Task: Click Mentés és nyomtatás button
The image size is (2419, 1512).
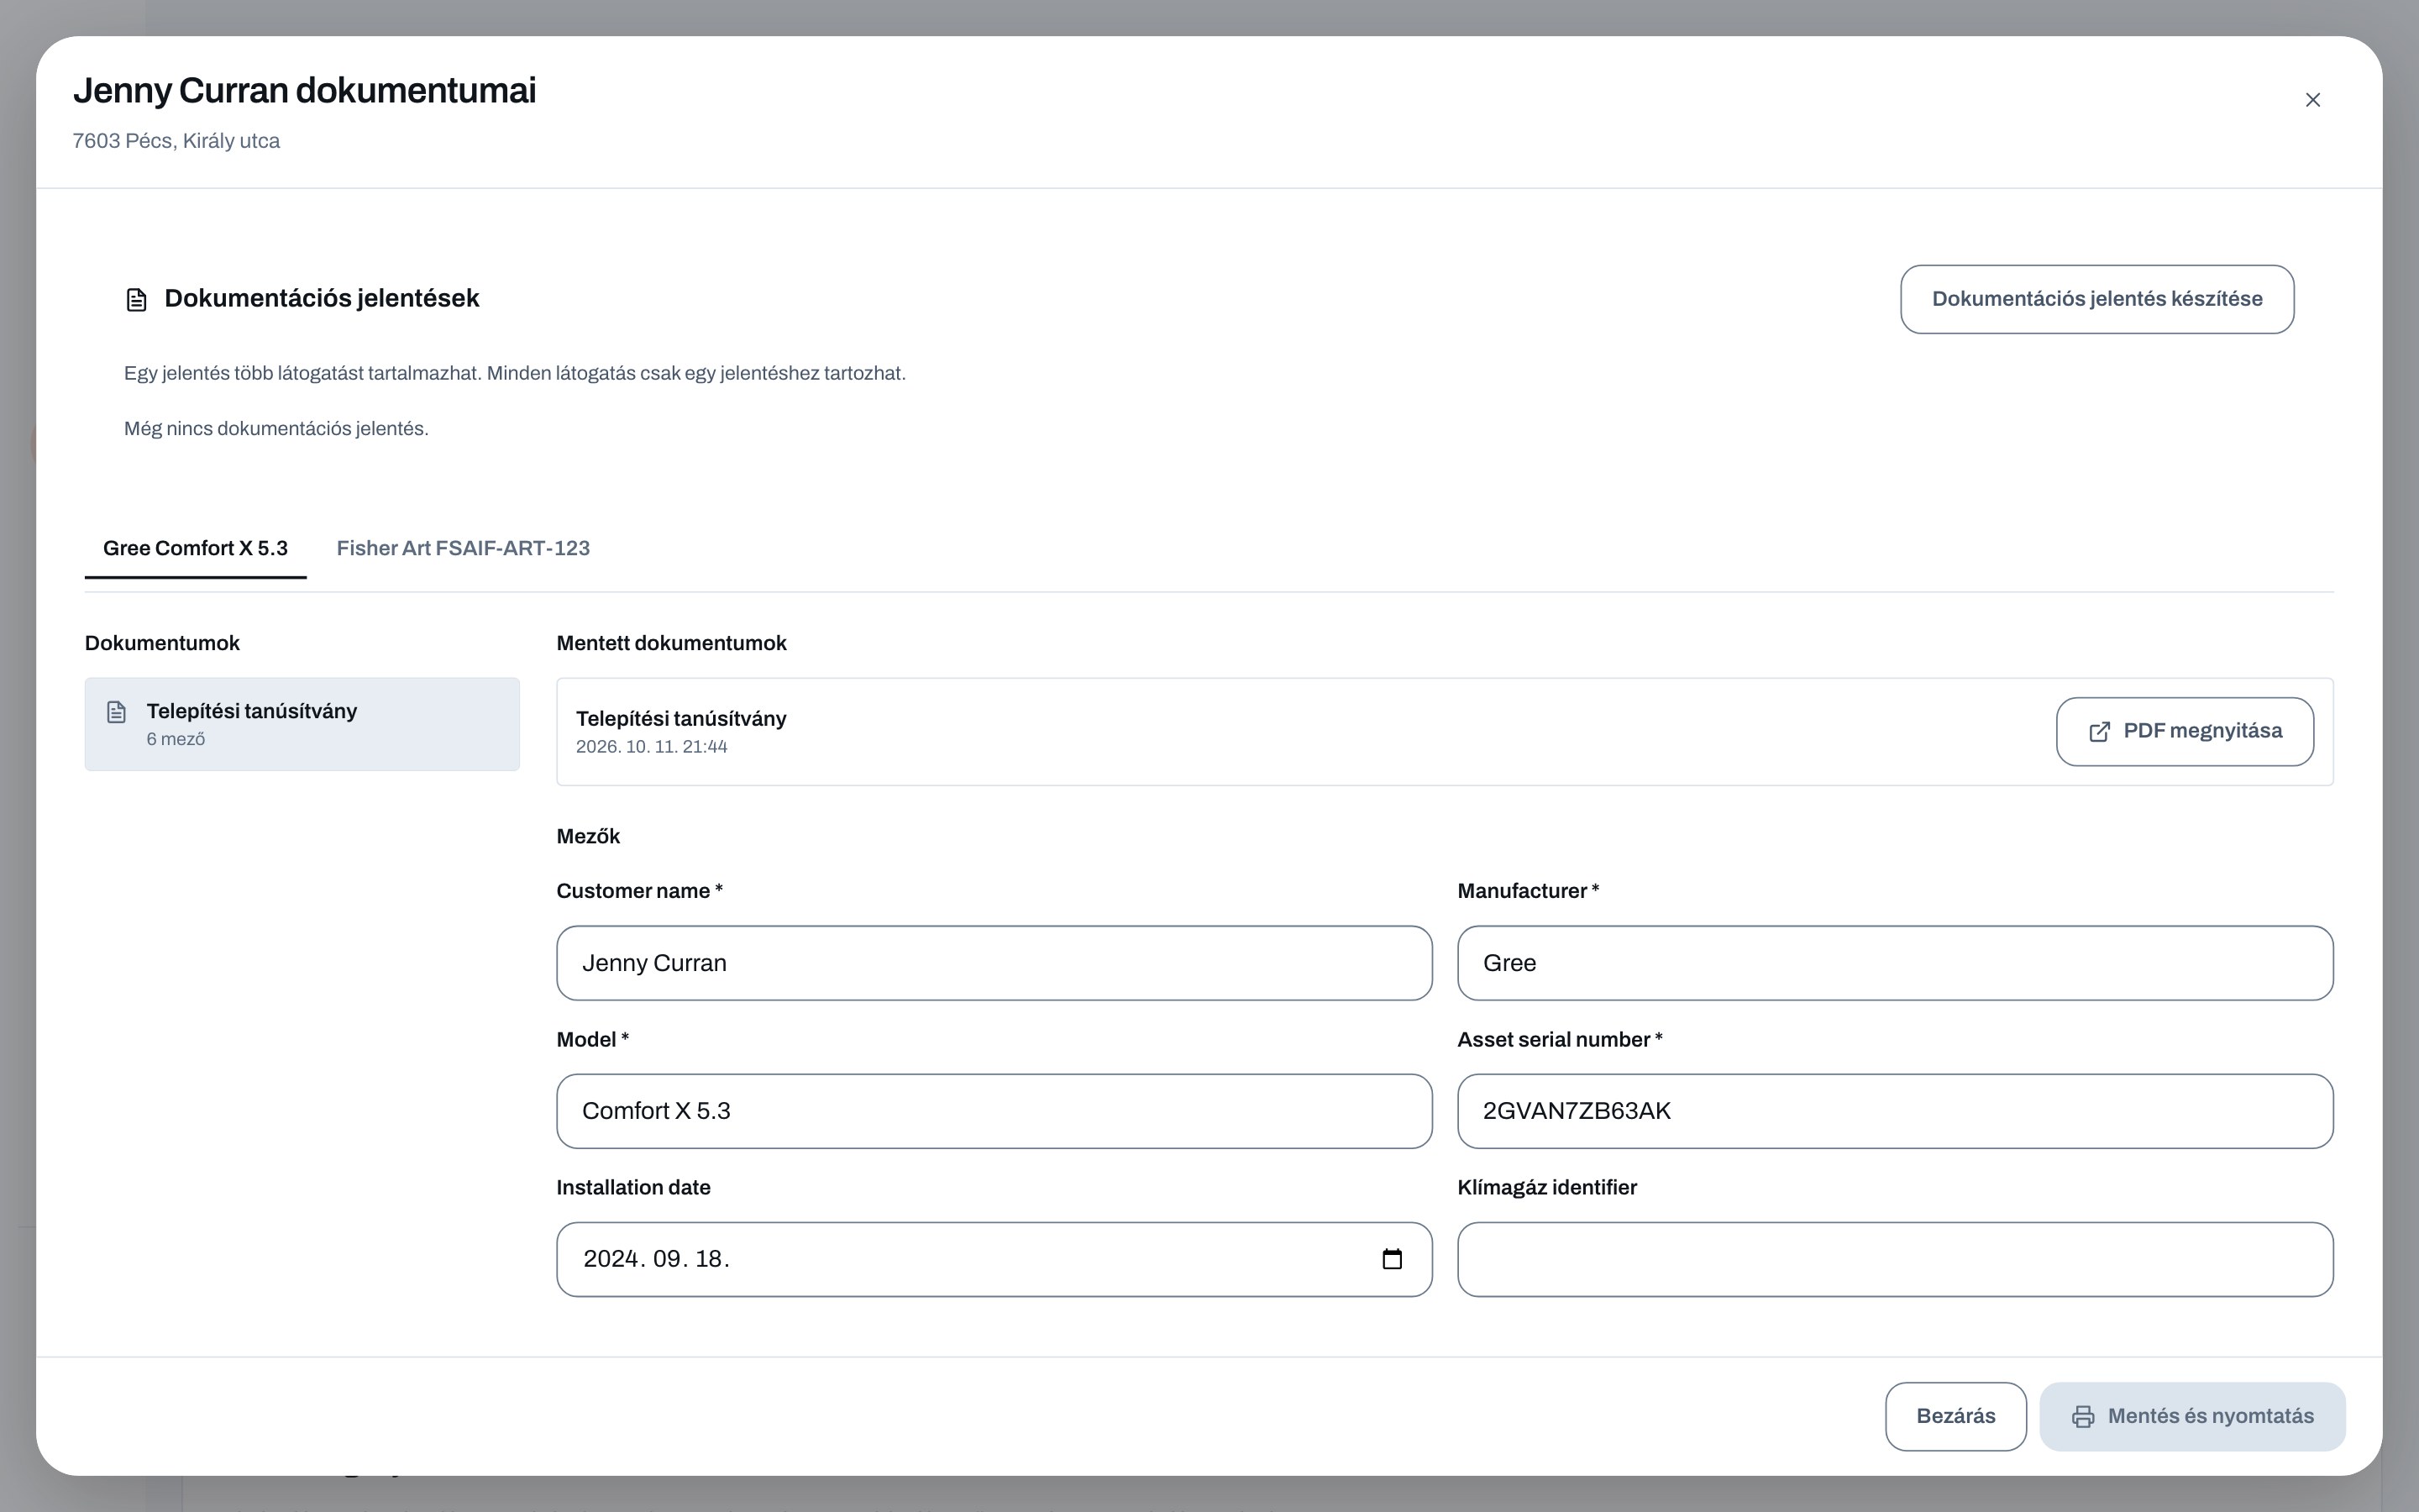Action: (x=2192, y=1416)
